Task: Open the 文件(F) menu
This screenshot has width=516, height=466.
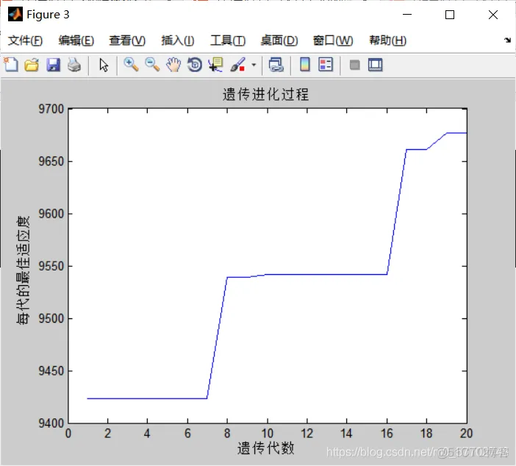Action: [25, 40]
